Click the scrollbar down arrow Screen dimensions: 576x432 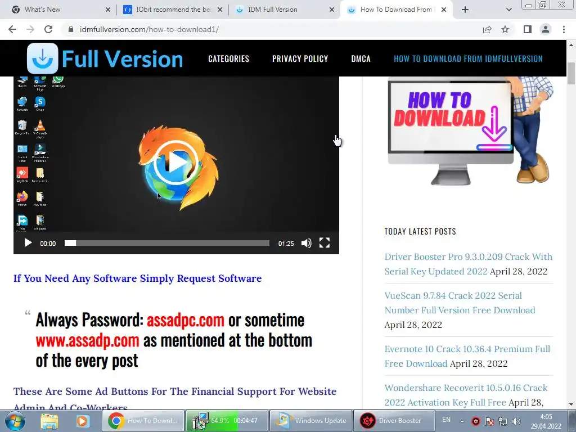[571, 404]
